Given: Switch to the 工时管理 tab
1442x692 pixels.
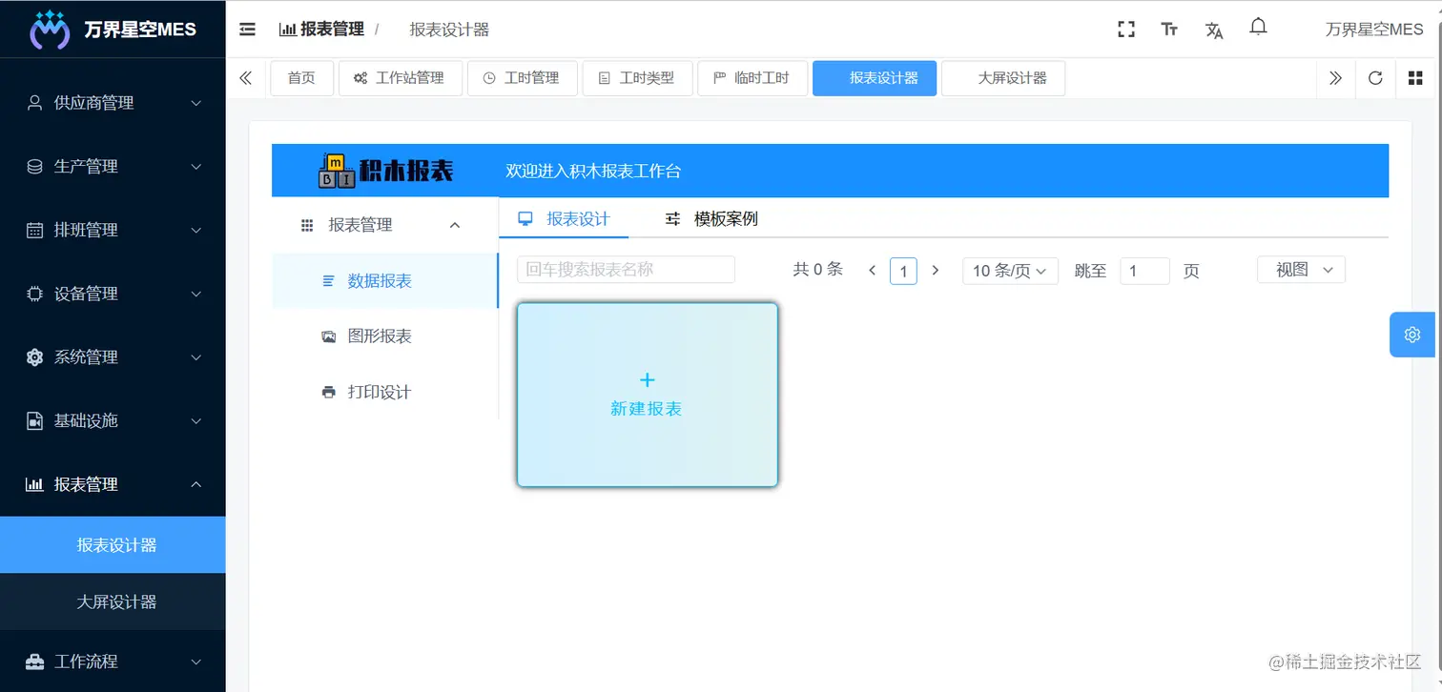Looking at the screenshot, I should [x=523, y=78].
